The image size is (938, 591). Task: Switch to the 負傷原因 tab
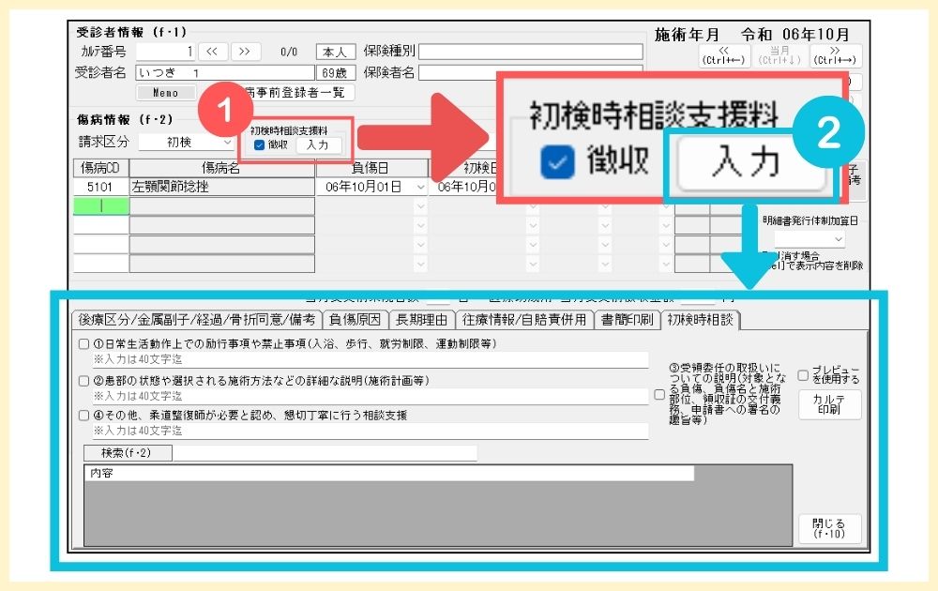click(x=356, y=320)
